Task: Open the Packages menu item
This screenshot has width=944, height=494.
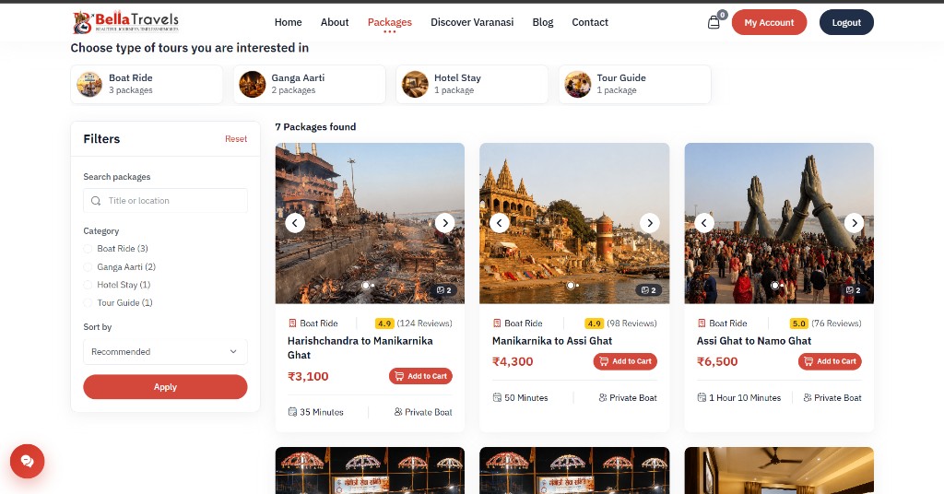Action: tap(390, 22)
